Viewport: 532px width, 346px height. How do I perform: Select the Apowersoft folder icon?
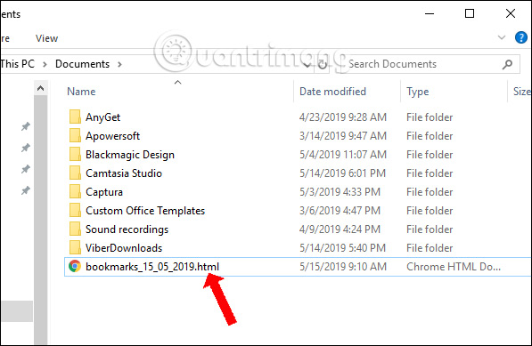(75, 135)
